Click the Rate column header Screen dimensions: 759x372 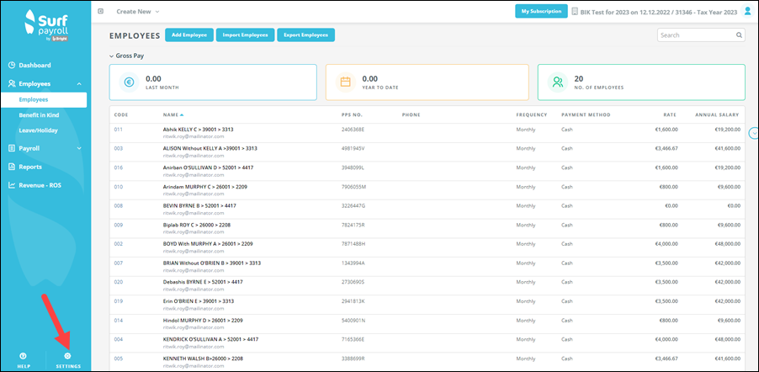(670, 115)
